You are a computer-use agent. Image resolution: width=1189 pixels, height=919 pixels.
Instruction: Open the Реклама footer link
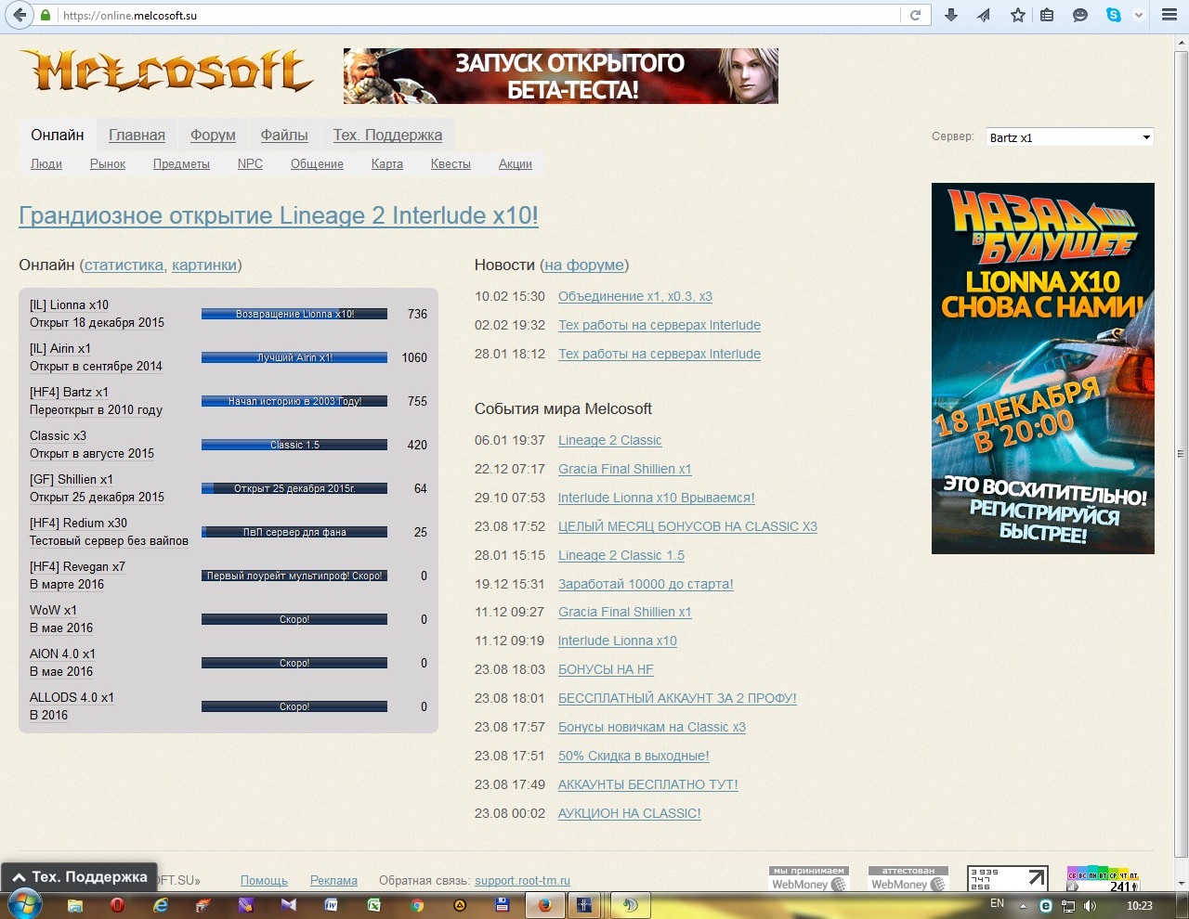pos(333,881)
